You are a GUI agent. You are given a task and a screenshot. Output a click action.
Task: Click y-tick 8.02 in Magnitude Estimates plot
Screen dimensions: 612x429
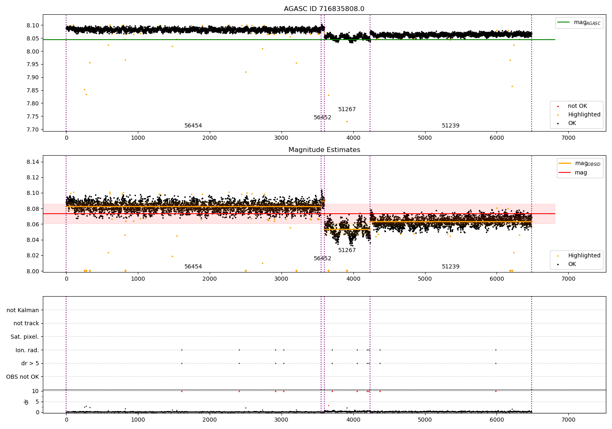(33, 256)
